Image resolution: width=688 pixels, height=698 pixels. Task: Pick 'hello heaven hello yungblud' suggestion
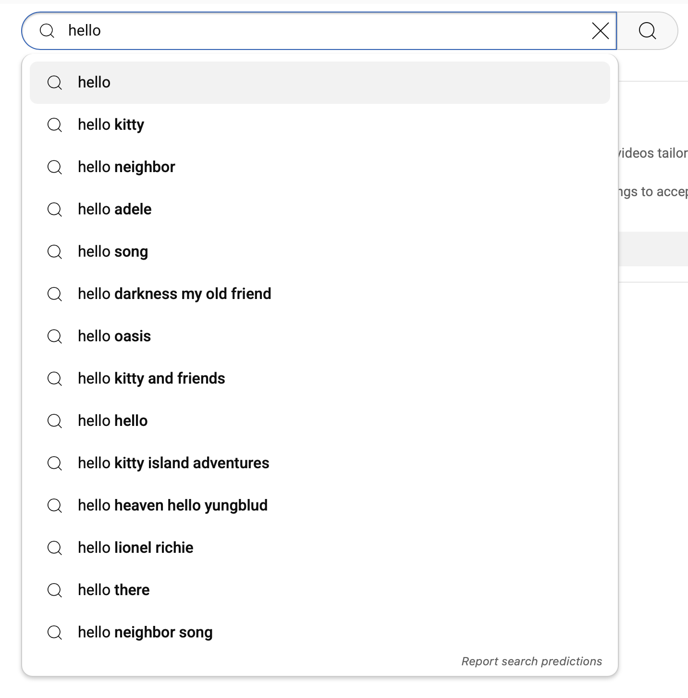[172, 506]
